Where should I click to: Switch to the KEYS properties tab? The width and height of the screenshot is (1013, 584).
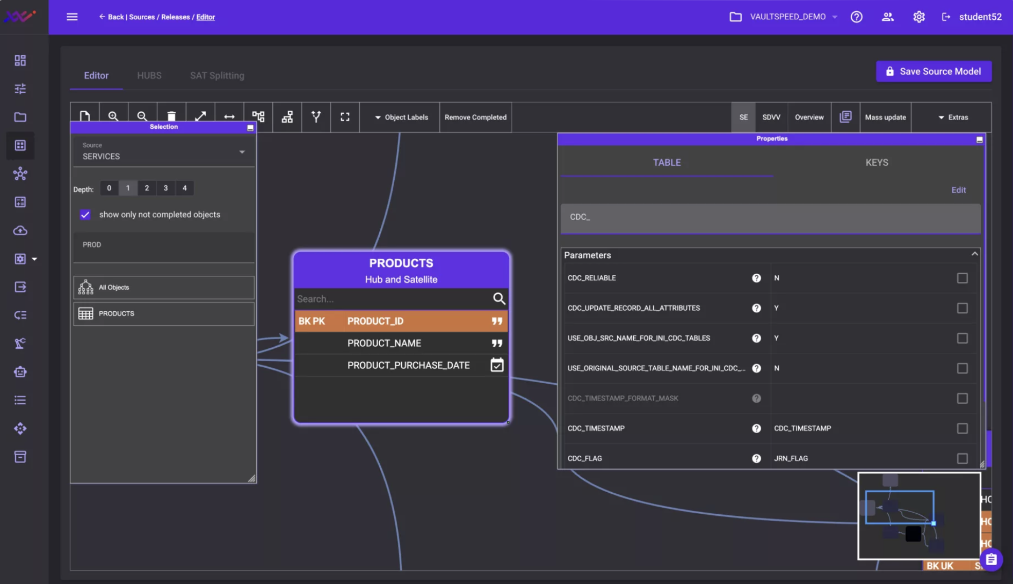(x=877, y=163)
